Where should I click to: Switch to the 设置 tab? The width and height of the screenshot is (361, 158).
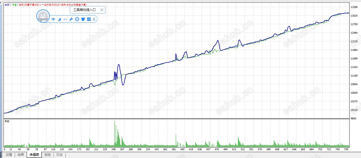(x=9, y=155)
